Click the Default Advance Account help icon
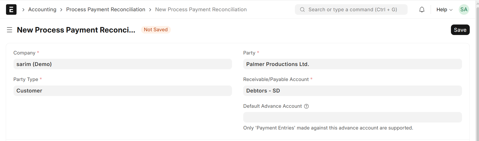Viewport: 479px width, 141px height. (x=306, y=106)
